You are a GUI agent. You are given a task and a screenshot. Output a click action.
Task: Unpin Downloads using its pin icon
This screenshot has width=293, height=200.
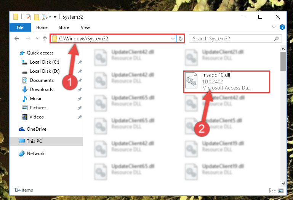(80, 90)
